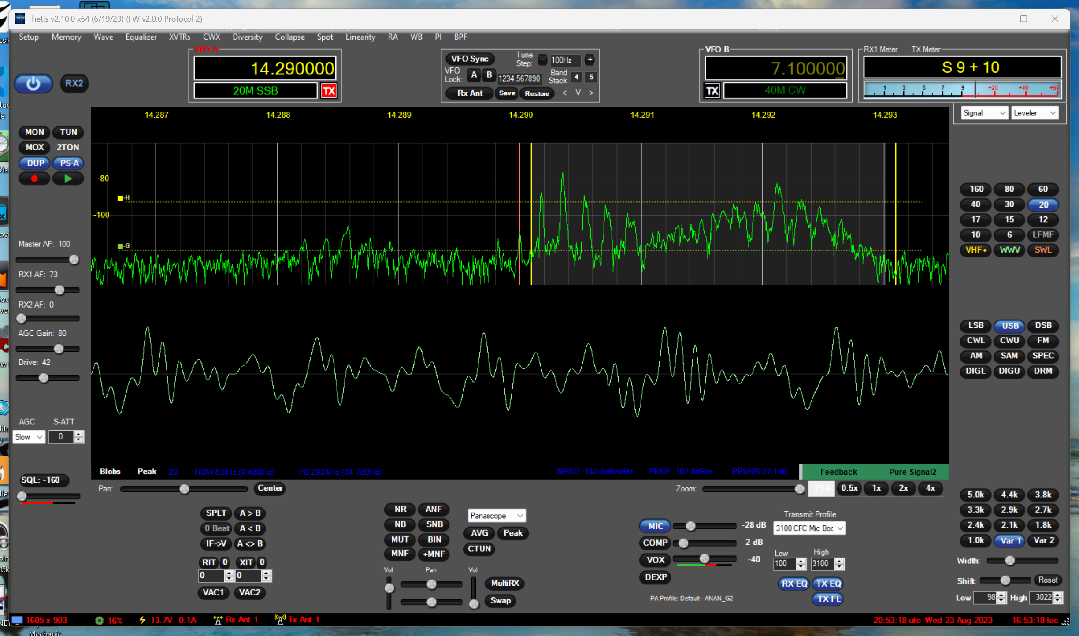The height and width of the screenshot is (636, 1079).
Task: Toggle the MultiRX button
Action: tap(505, 584)
